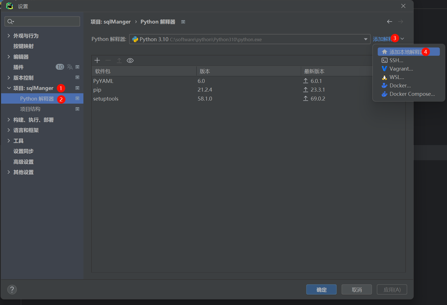
Task: Open the 按键映射 settings page
Action: [24, 46]
